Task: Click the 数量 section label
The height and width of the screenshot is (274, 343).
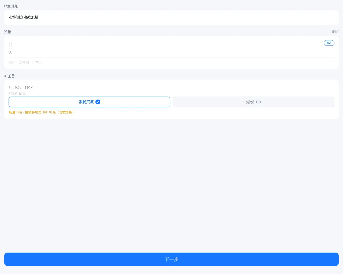Action: [x=8, y=32]
